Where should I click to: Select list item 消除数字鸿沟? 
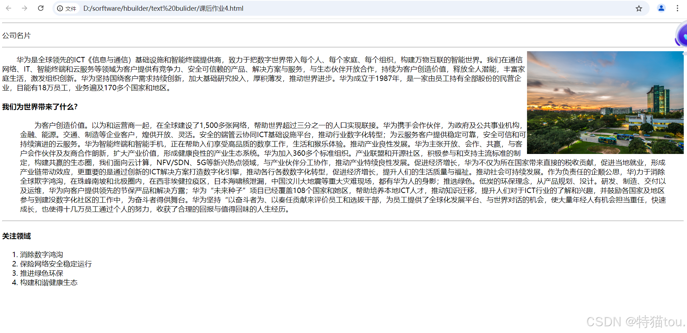point(41,255)
